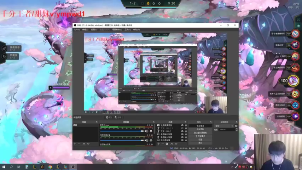Image resolution: width=302 pixels, height=170 pixels.
Task: Open the 视图(V) menu in OBS
Action: click(94, 29)
